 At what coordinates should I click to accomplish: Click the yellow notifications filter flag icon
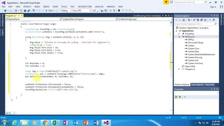tap(166, 2)
